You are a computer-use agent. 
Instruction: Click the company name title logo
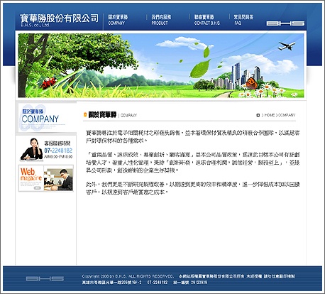tap(59, 20)
